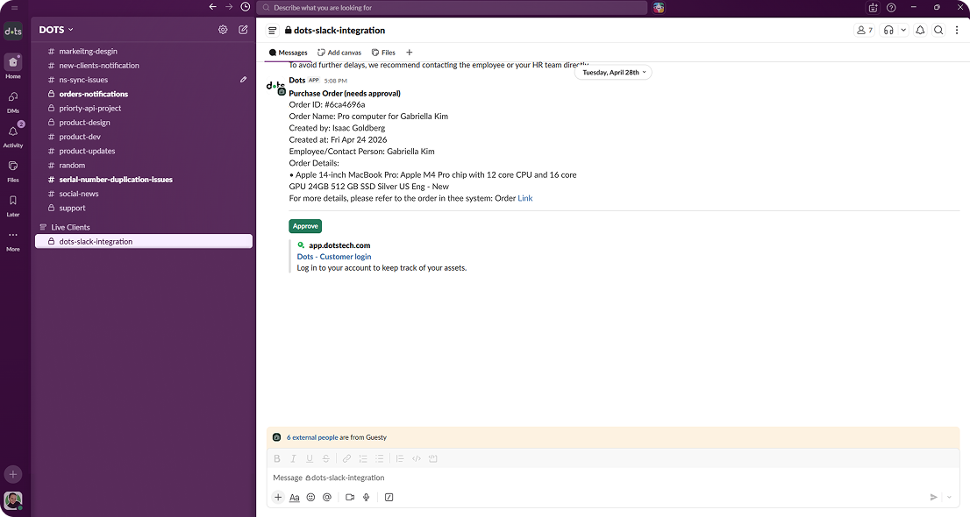Open Dots - Customer login link
The image size is (970, 517).
click(334, 257)
